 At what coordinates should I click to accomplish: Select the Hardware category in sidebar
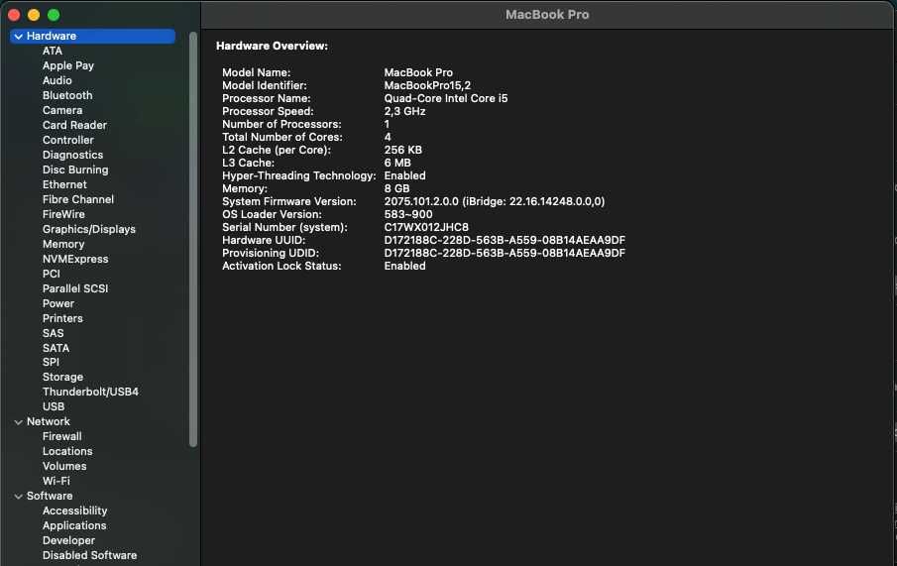click(93, 36)
